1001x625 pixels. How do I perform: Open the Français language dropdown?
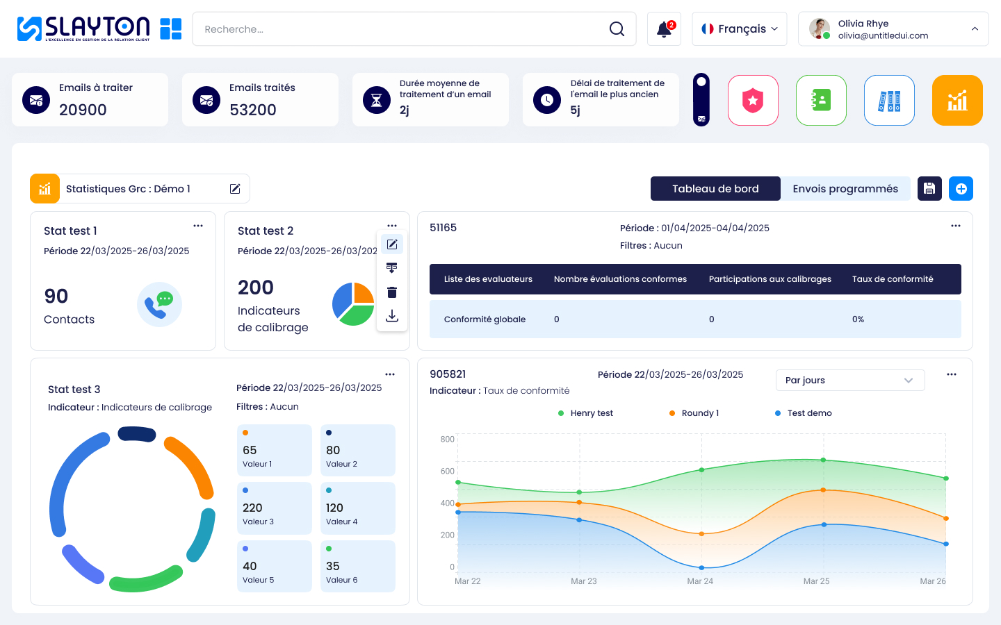(740, 29)
